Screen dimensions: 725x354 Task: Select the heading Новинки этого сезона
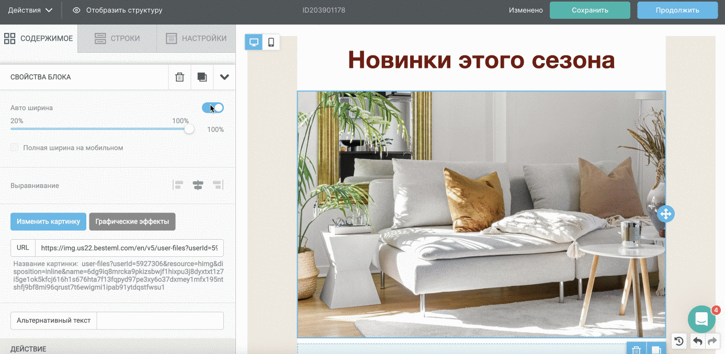pyautogui.click(x=481, y=60)
